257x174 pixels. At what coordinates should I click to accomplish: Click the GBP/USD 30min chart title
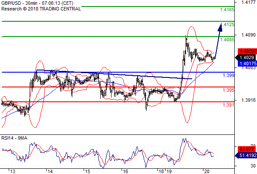click(37, 3)
